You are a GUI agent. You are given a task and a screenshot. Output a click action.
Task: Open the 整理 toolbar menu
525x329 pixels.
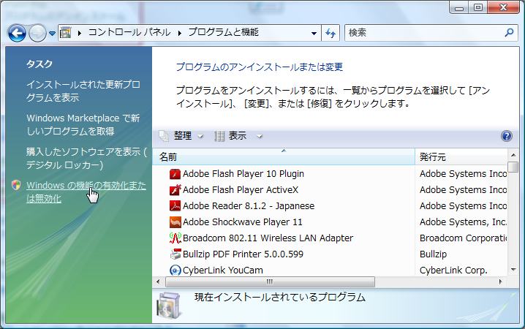tap(181, 136)
